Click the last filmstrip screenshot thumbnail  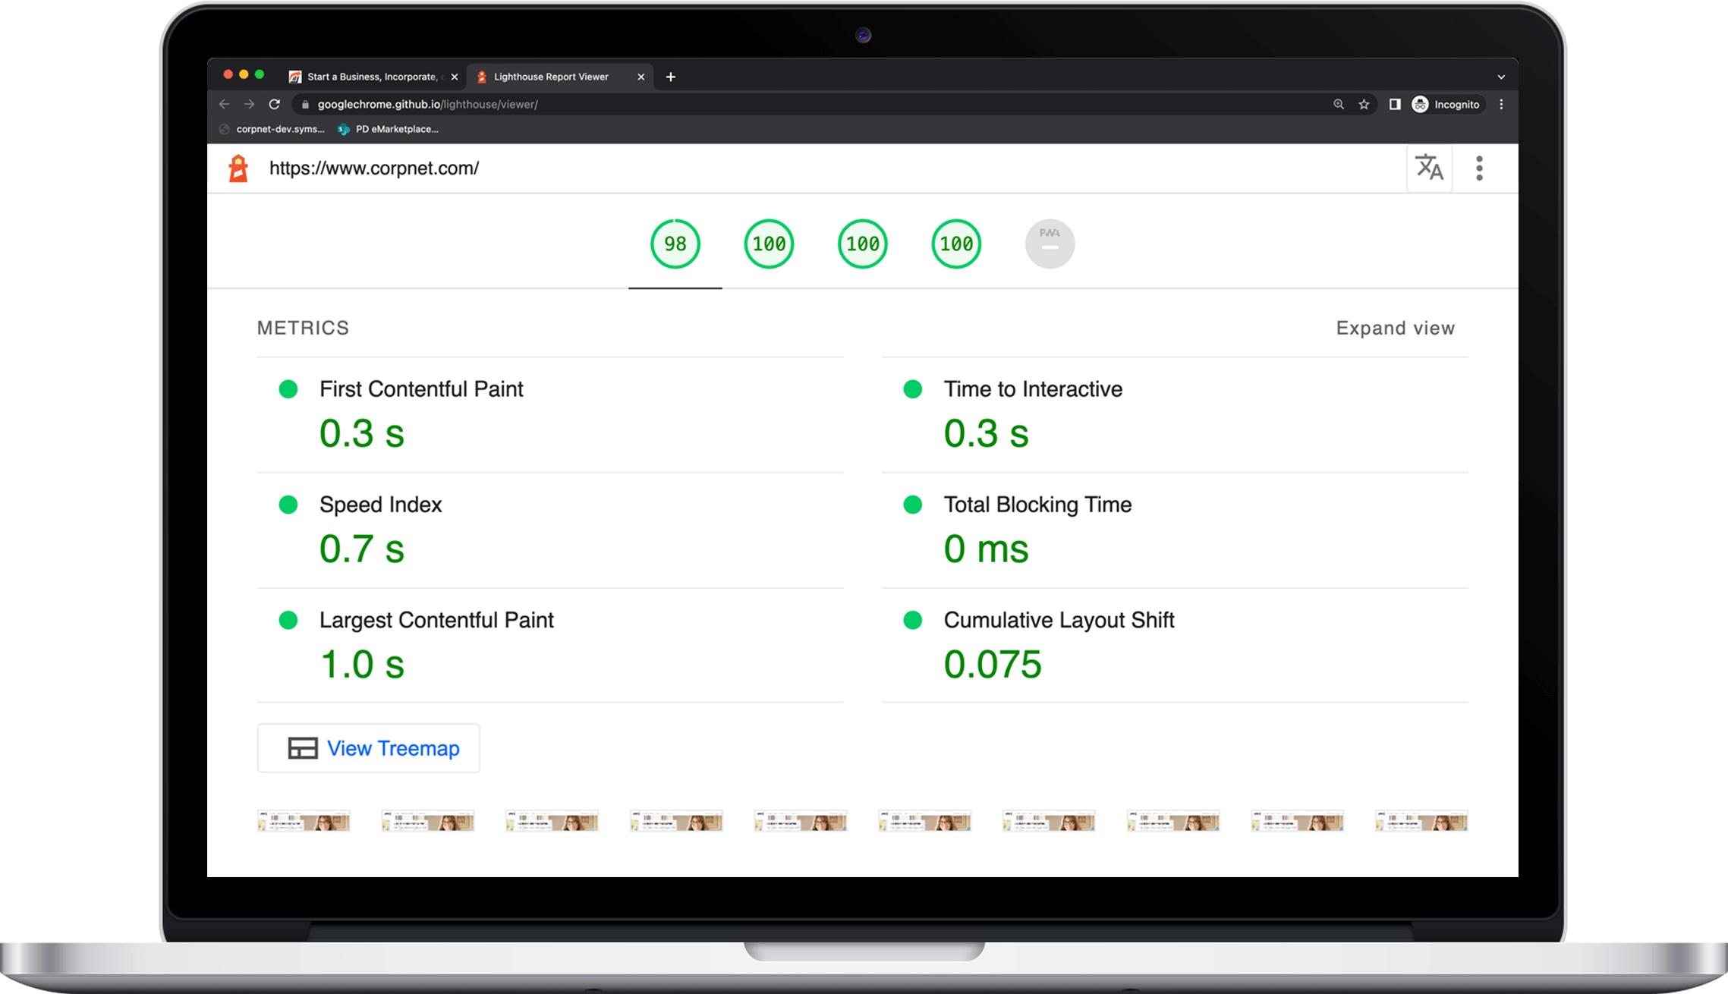coord(1421,821)
